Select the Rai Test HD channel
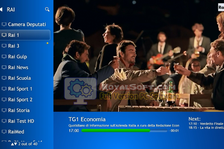224x149 pixels. [x=25, y=121]
